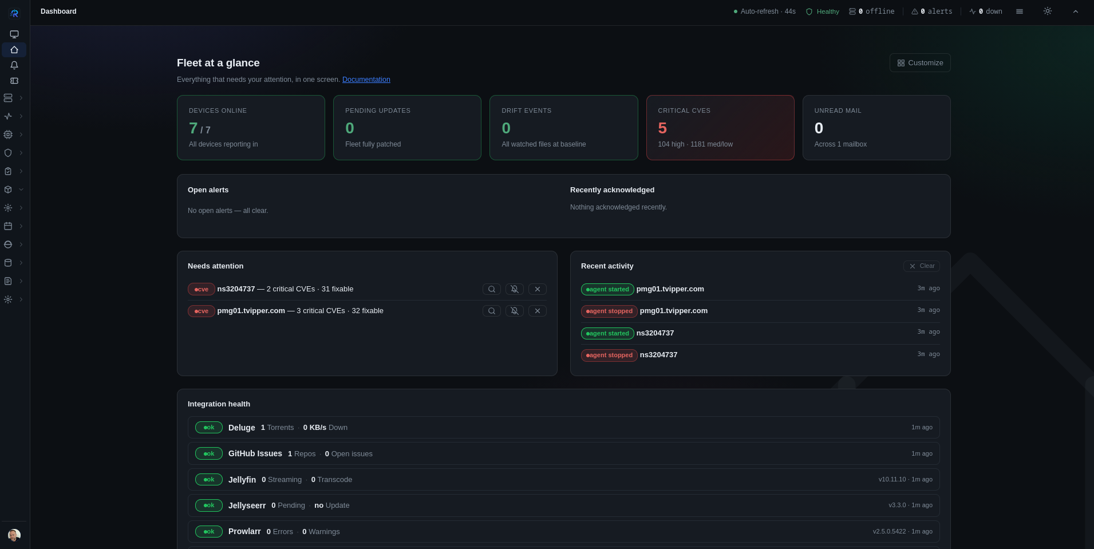This screenshot has width=1094, height=549.
Task: Open the database cylinder icon in sidebar
Action: tap(8, 263)
